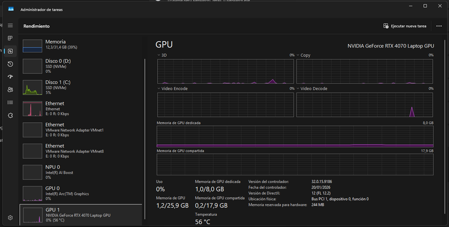Click the DirectX version 12 (FL 12.2) value

(320, 193)
